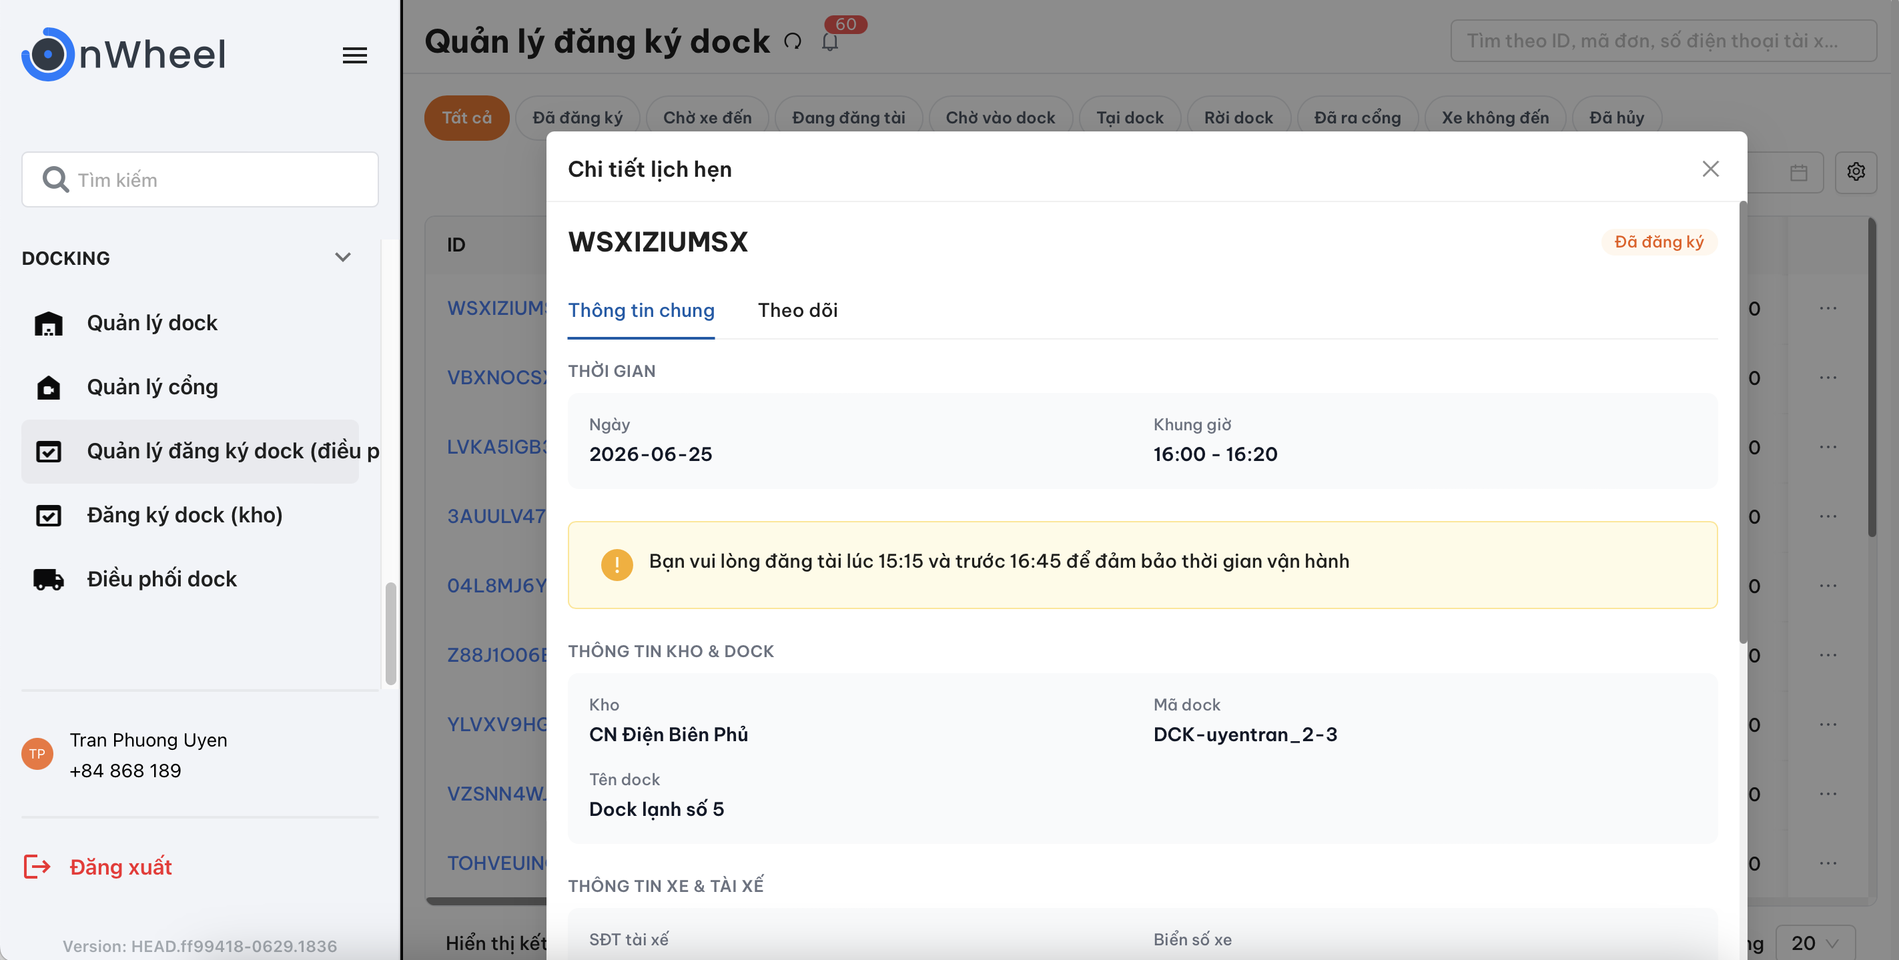Click the dialog vertical scrollbar
This screenshot has width=1899, height=960.
tap(1743, 422)
